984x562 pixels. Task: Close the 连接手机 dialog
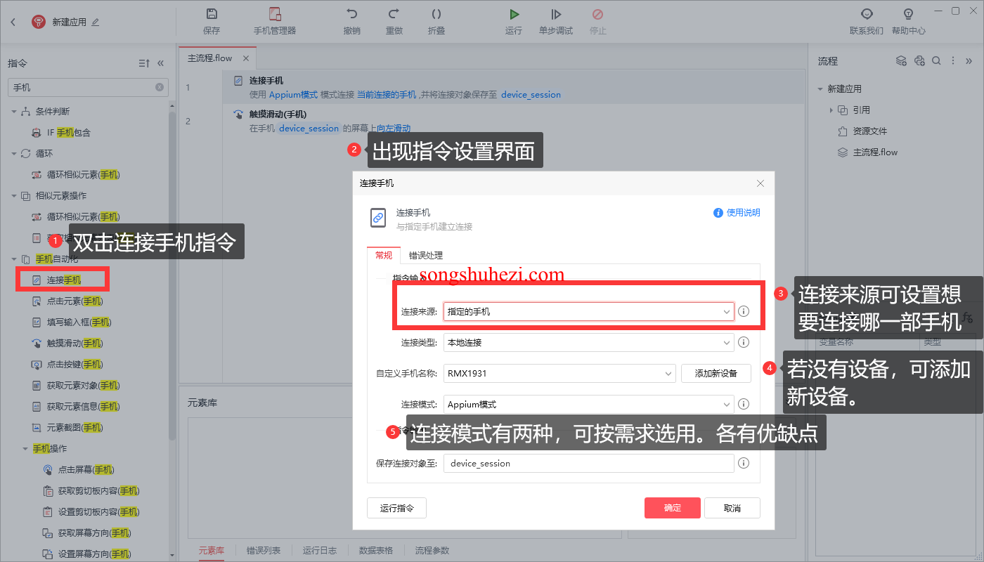(760, 183)
